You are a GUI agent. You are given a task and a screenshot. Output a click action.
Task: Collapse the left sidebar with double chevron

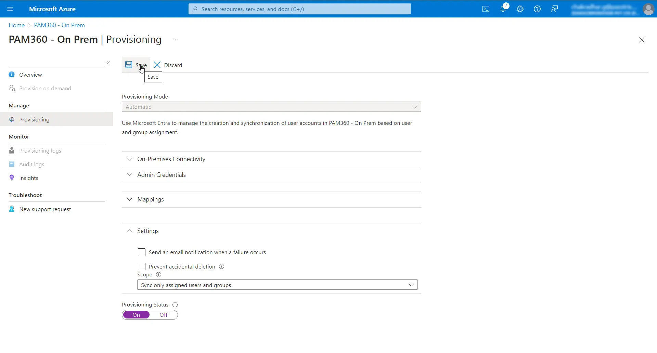108,63
